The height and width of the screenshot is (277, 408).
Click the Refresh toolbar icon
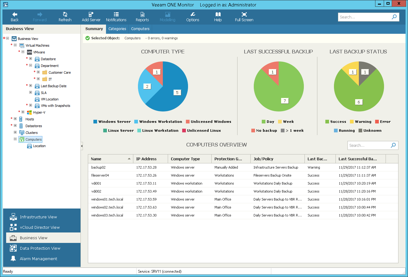(65, 14)
